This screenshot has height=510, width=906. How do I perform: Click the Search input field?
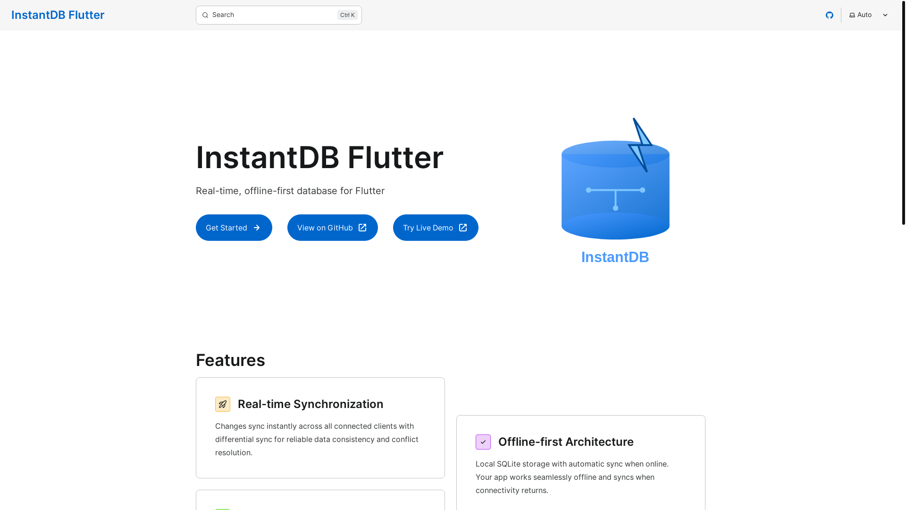pyautogui.click(x=278, y=15)
